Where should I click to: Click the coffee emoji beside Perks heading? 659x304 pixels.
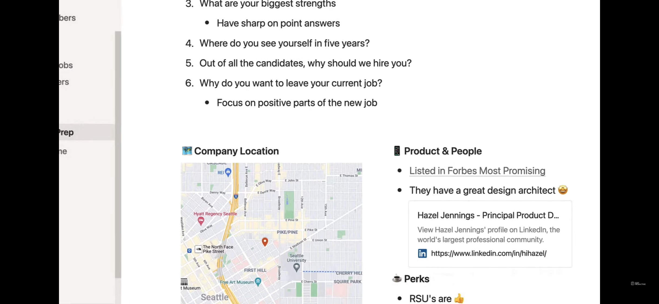[397, 278]
